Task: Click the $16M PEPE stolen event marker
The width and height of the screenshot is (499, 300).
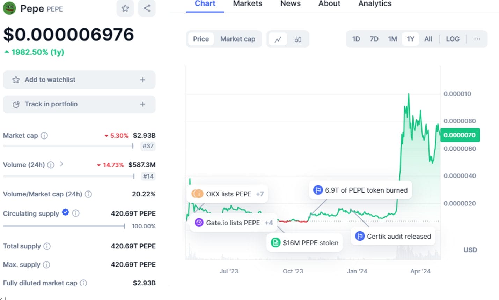Action: coord(304,242)
